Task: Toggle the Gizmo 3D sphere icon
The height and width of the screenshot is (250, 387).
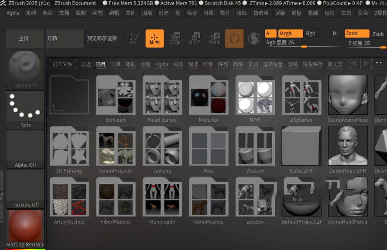Action: 234,38
